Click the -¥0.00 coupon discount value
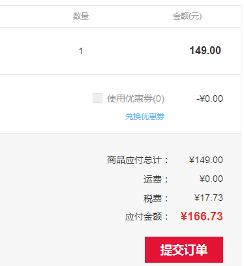Screen dimensions: 244x266 coord(209,98)
